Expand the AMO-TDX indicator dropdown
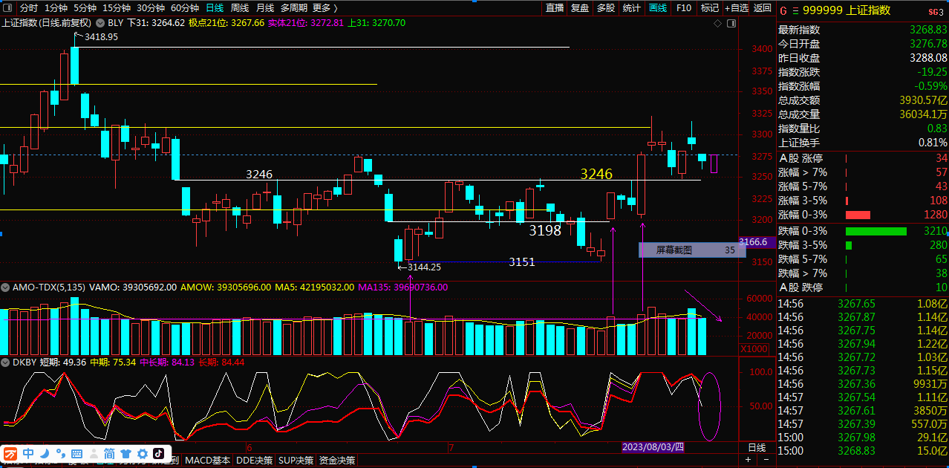Image resolution: width=949 pixels, height=468 pixels. [x=6, y=287]
